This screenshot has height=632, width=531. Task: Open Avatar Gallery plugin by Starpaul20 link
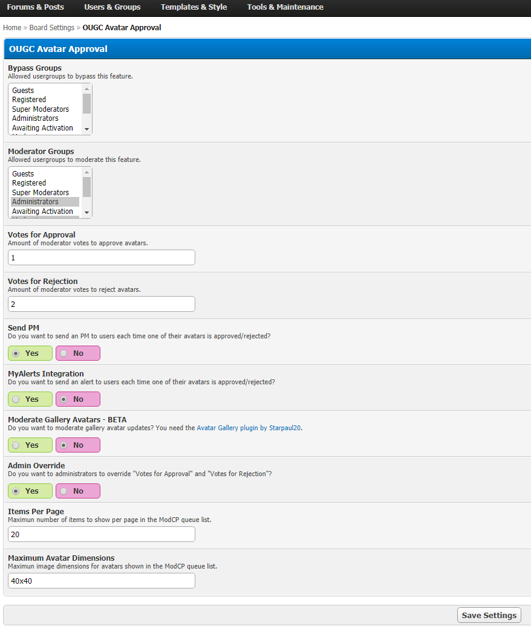click(x=249, y=428)
